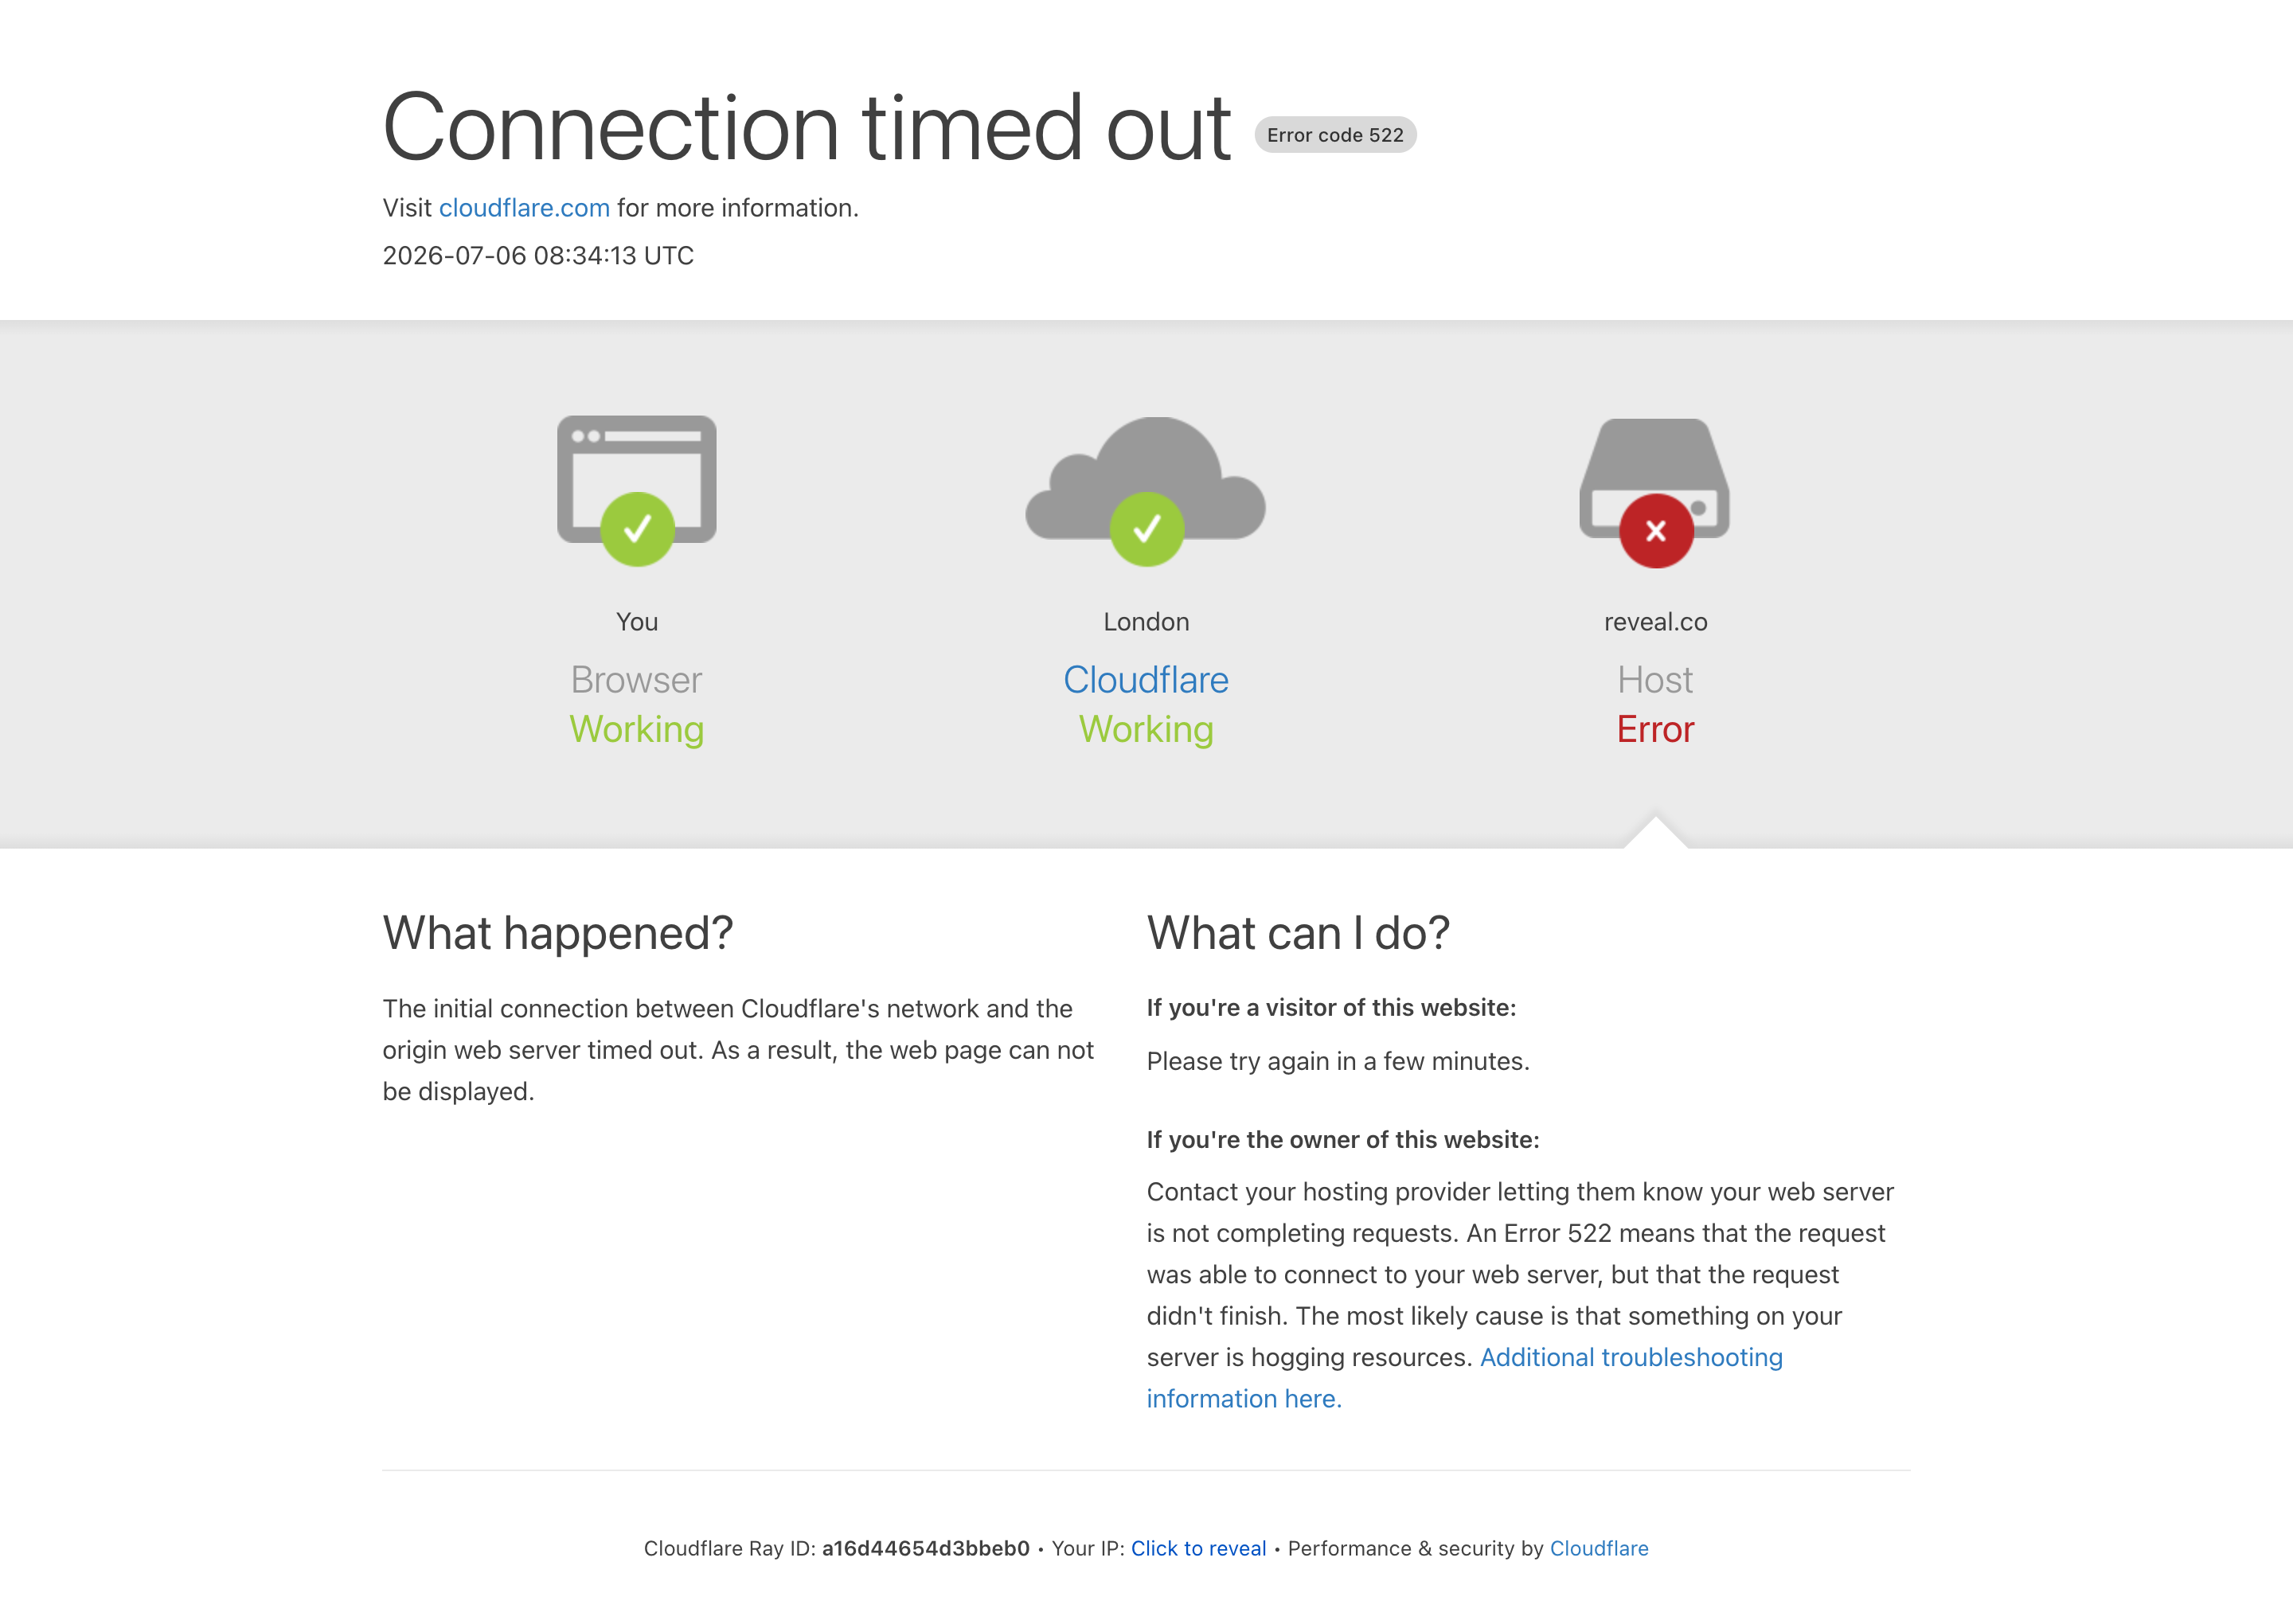Click the Working status under Browser
The height and width of the screenshot is (1624, 2293).
click(x=637, y=729)
